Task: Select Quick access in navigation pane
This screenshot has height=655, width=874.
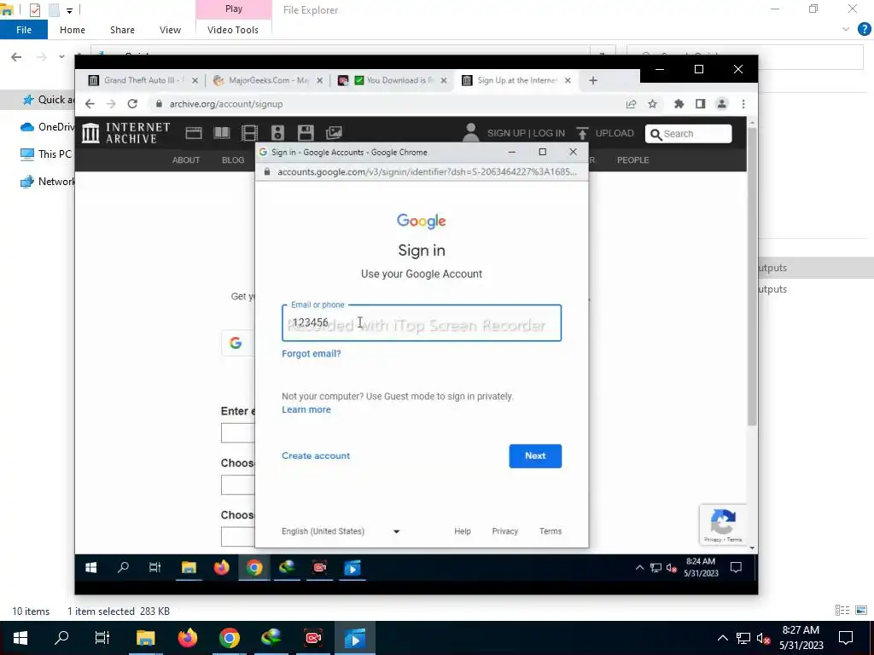Action: coord(49,100)
